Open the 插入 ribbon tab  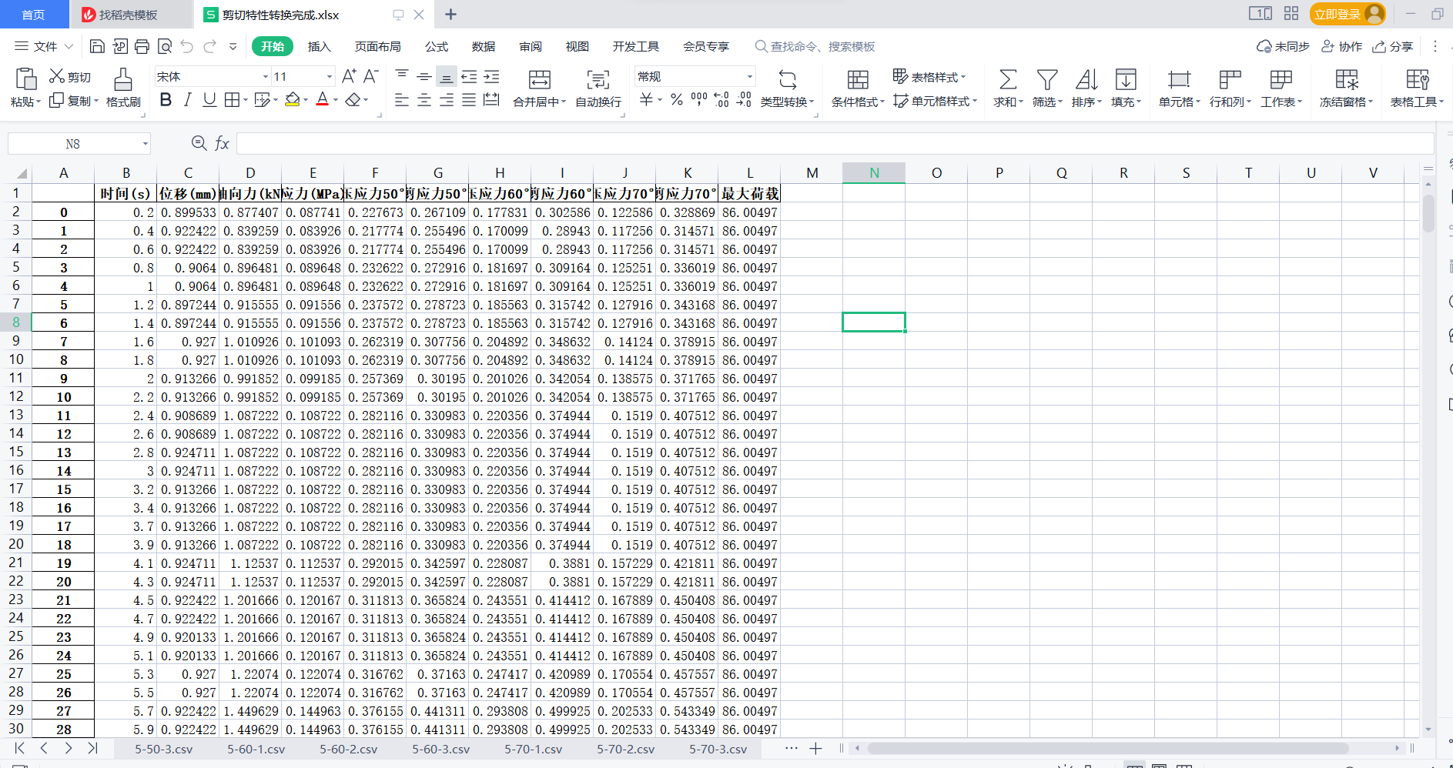coord(319,47)
